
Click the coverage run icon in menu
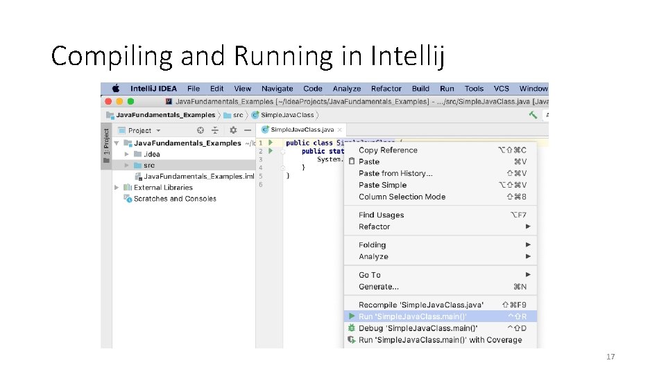[x=351, y=339]
